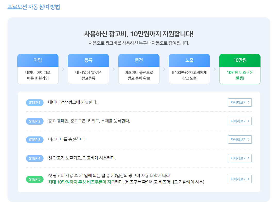The height and width of the screenshot is (210, 277).
Task: Click the STEP 3 badge
Action: (x=35, y=140)
